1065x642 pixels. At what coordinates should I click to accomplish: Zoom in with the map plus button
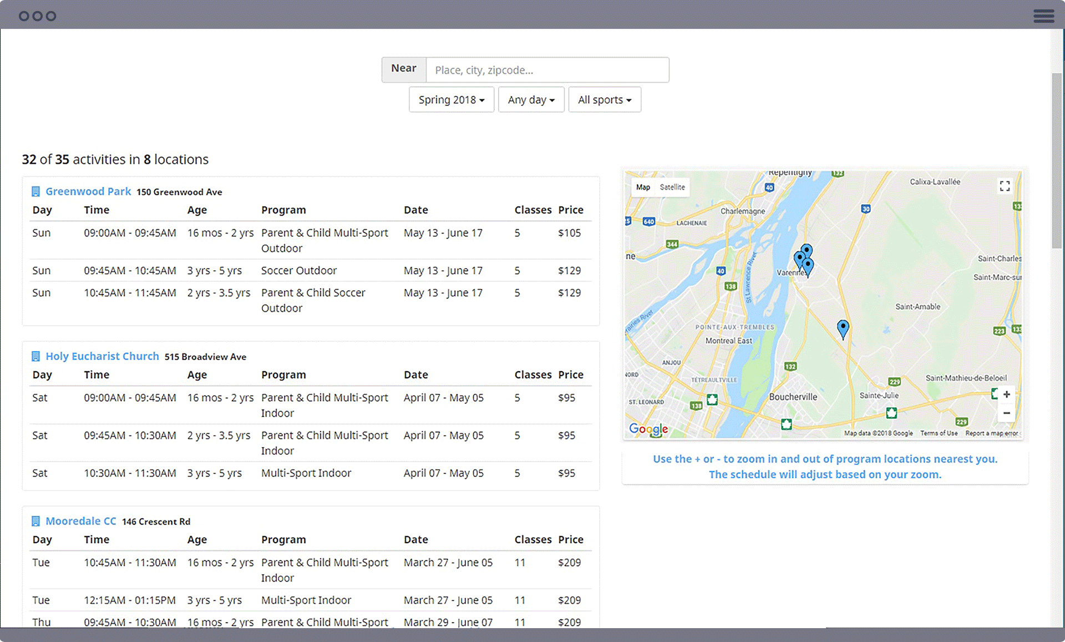1006,395
